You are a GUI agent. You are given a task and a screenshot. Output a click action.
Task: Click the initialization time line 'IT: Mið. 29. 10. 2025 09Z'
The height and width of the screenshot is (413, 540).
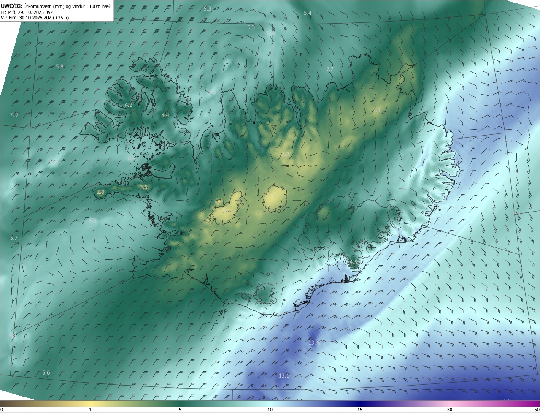pos(27,12)
